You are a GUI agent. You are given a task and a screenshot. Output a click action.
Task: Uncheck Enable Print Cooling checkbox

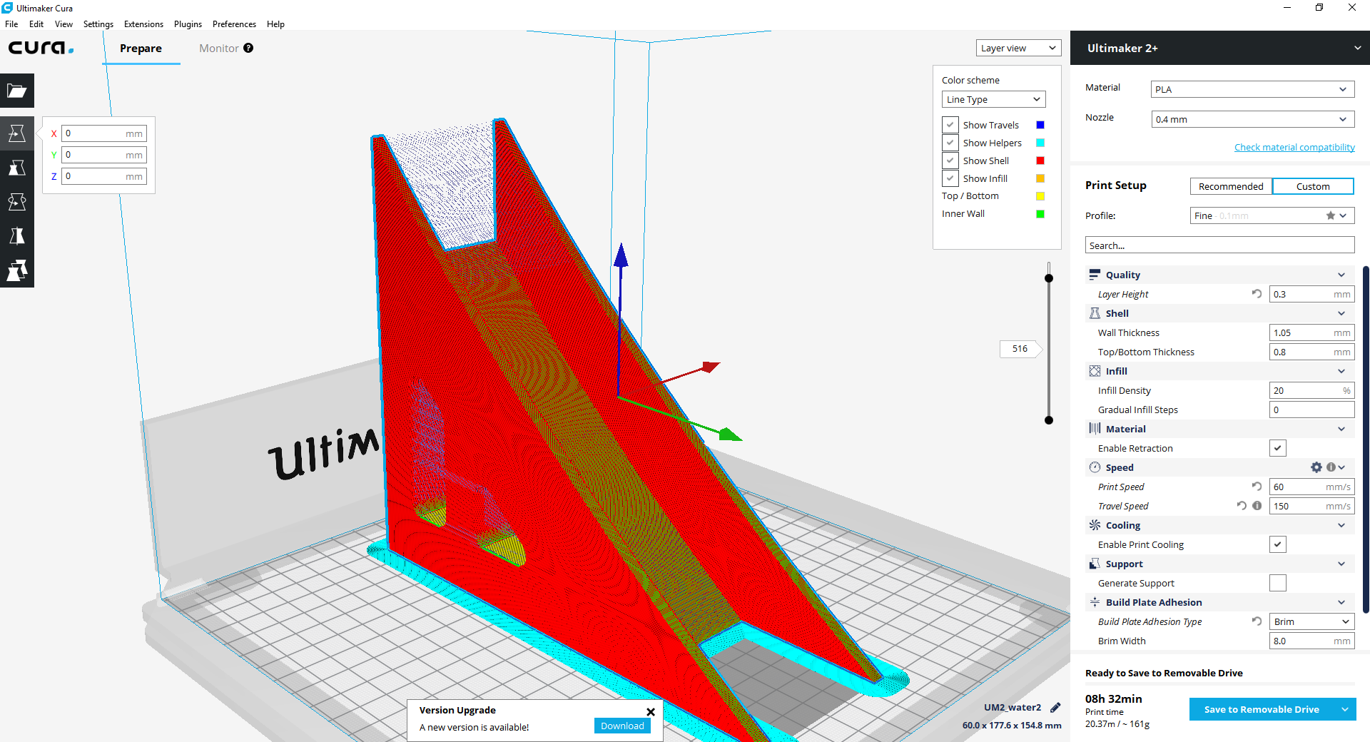pyautogui.click(x=1278, y=544)
